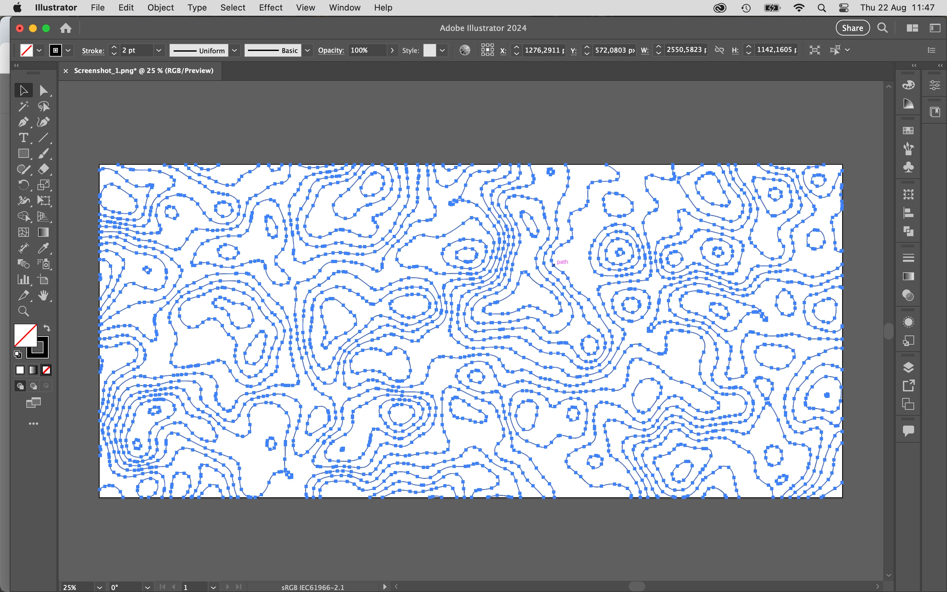Select the Pen tool
The image size is (947, 592).
pos(23,122)
